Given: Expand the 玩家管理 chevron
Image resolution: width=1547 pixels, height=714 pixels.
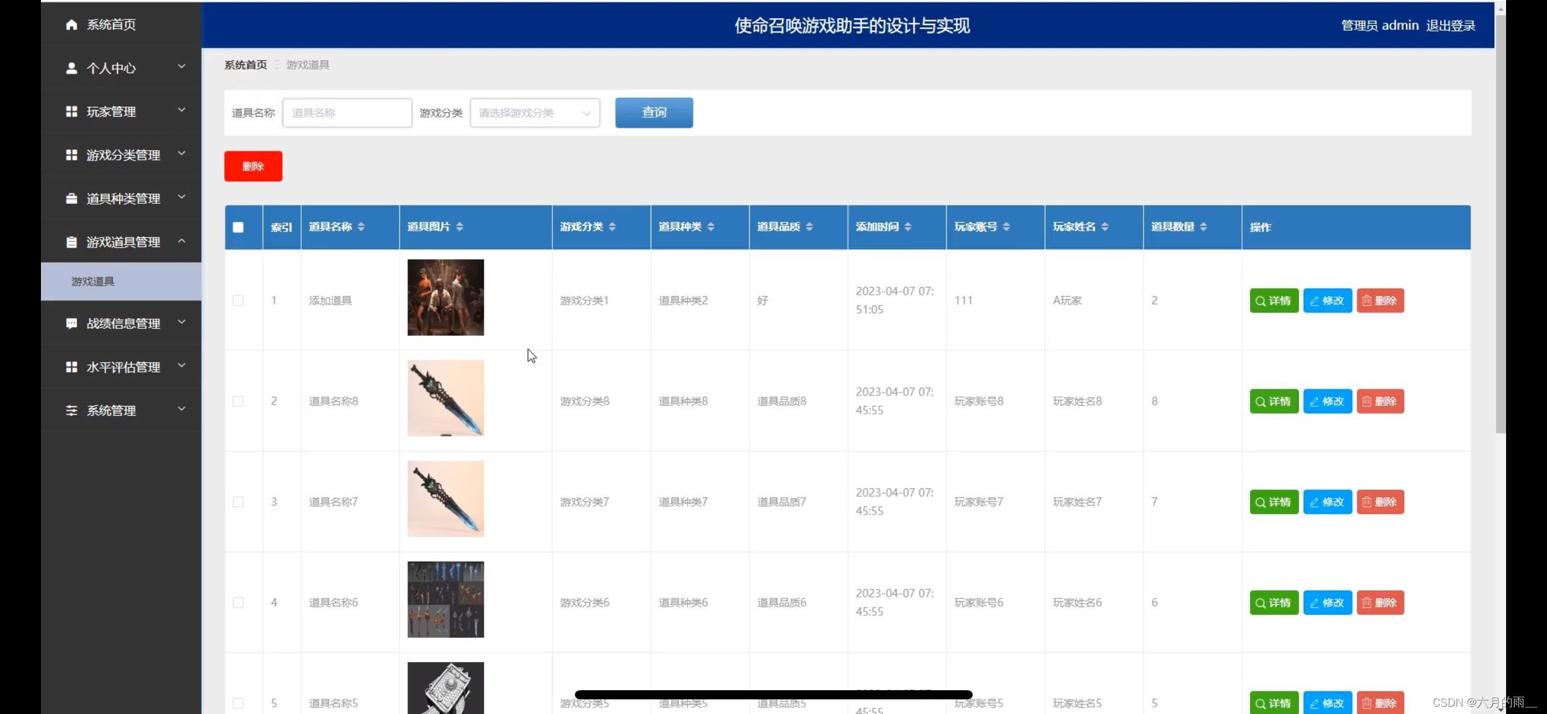Looking at the screenshot, I should [x=181, y=110].
